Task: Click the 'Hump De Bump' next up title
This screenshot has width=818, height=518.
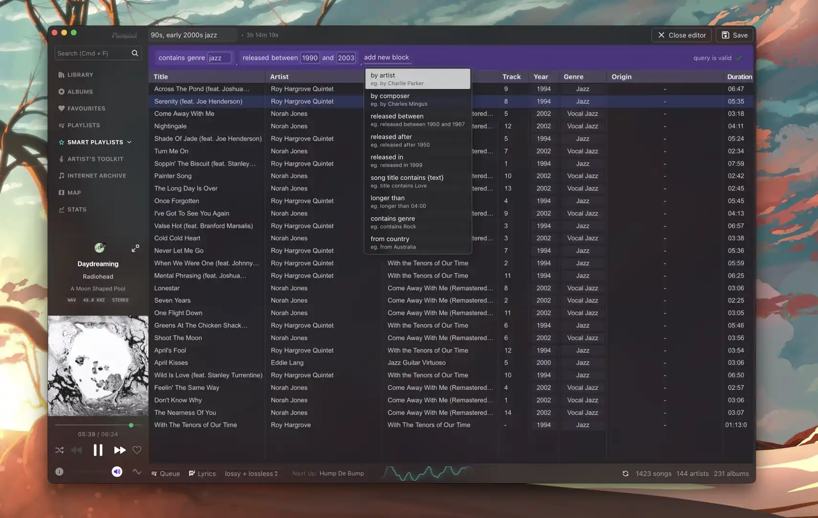Action: click(342, 474)
